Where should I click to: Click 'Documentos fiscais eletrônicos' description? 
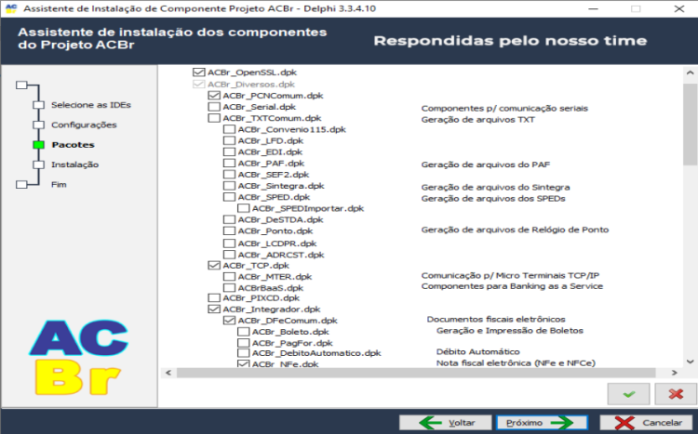pyautogui.click(x=496, y=320)
